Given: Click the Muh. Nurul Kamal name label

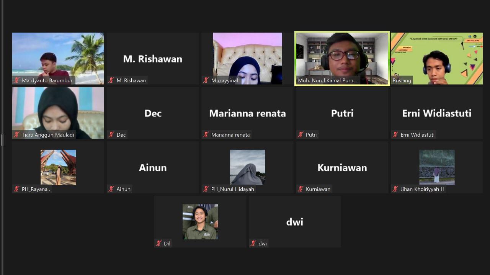Looking at the screenshot, I should 327,80.
